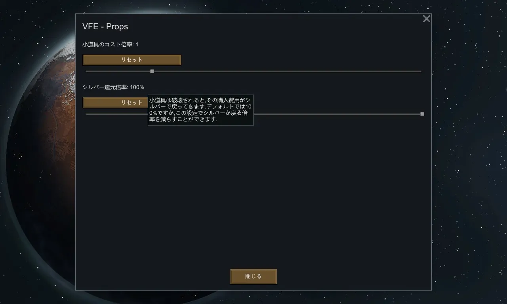Click far left end of silver refund slider track
The width and height of the screenshot is (507, 304).
[87, 114]
